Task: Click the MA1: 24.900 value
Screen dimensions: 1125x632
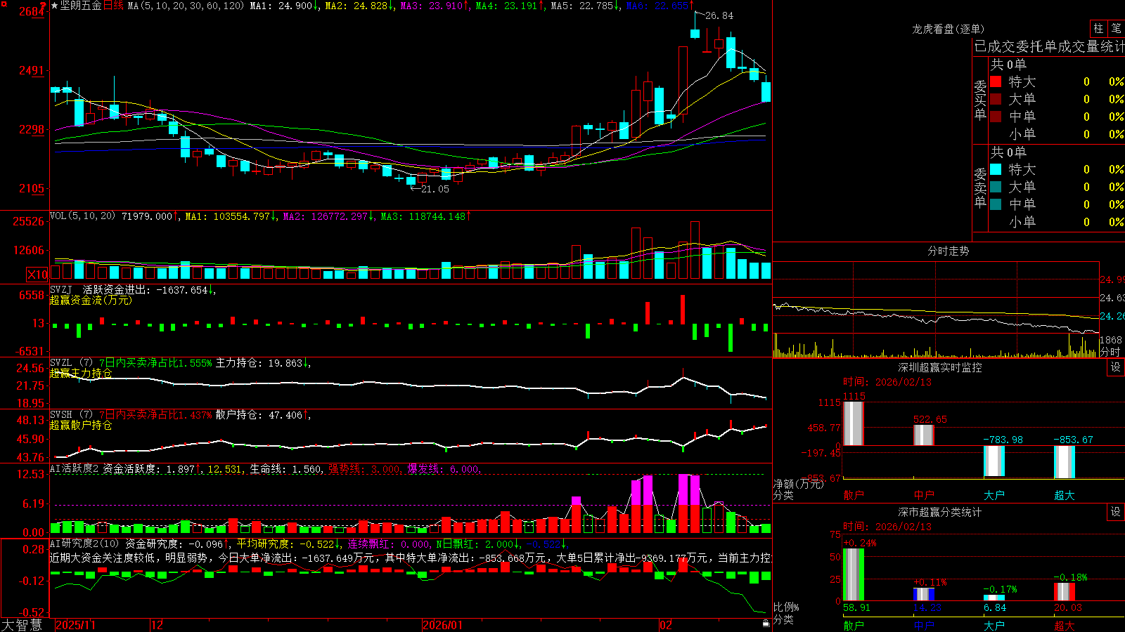Action: coord(284,6)
